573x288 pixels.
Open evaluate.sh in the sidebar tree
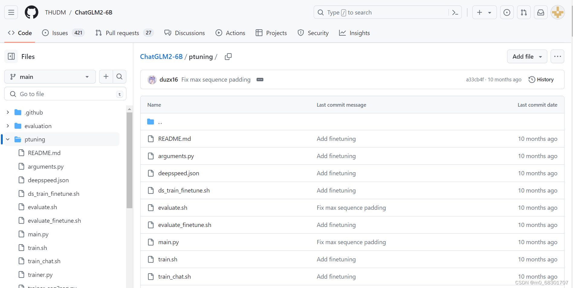(42, 207)
